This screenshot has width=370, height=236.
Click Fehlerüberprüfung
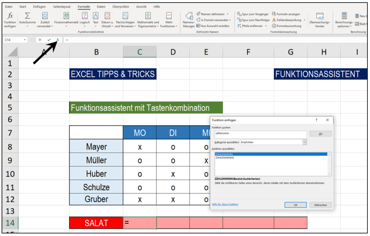click(287, 20)
